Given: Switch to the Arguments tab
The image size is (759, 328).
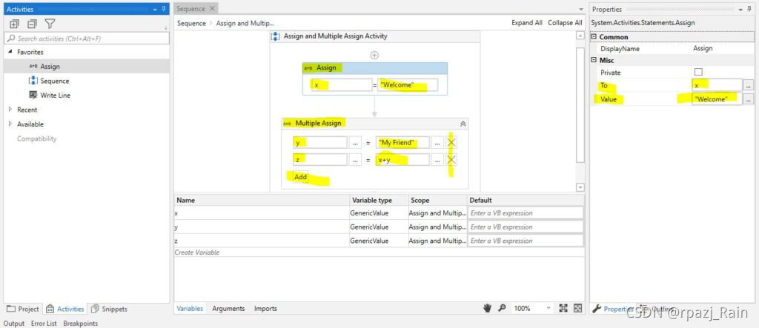Looking at the screenshot, I should pos(228,309).
